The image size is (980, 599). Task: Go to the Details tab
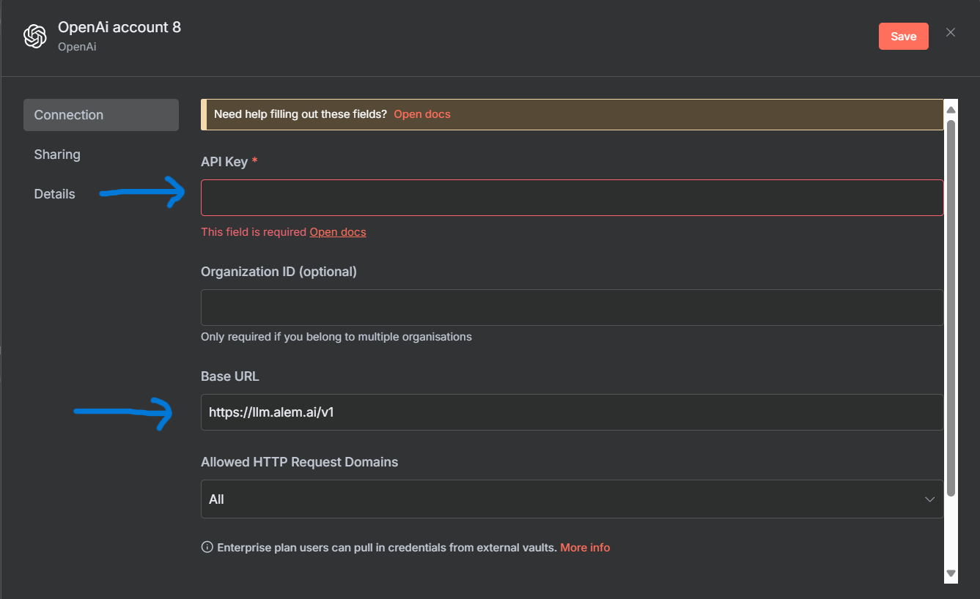[x=55, y=194]
